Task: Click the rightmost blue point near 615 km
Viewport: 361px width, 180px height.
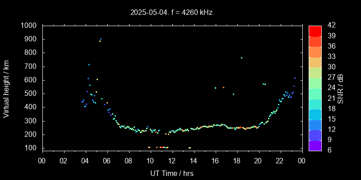Action: click(x=295, y=78)
